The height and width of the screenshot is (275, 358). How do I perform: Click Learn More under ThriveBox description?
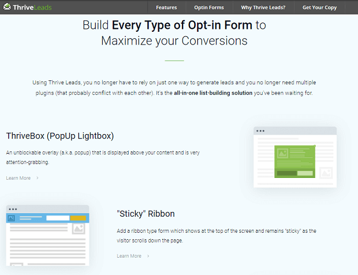(18, 178)
